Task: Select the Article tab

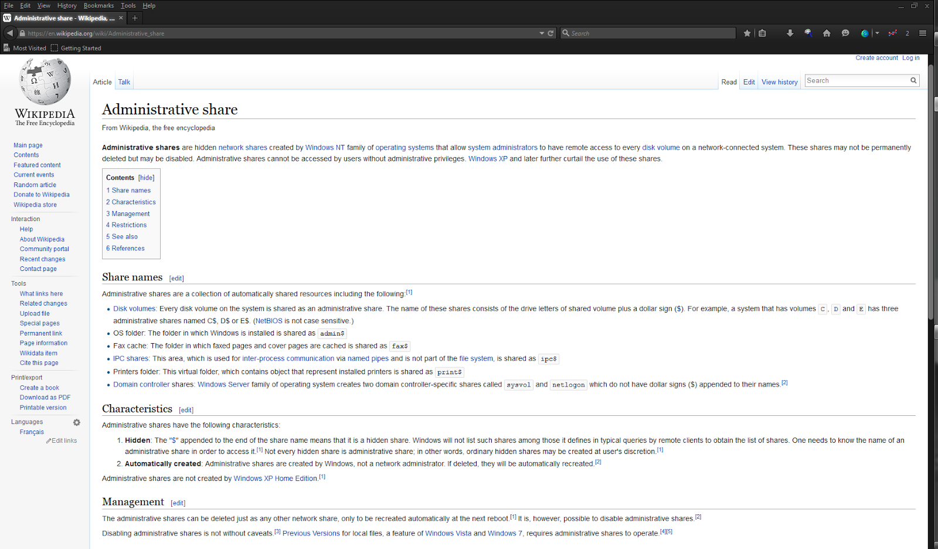Action: coord(102,82)
